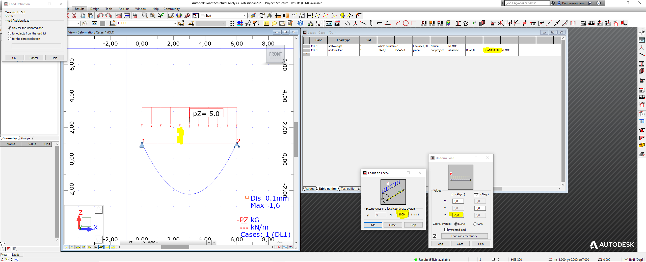Open the '1 : DL1' load case dropdown
This screenshot has height=262, width=646.
click(175, 23)
